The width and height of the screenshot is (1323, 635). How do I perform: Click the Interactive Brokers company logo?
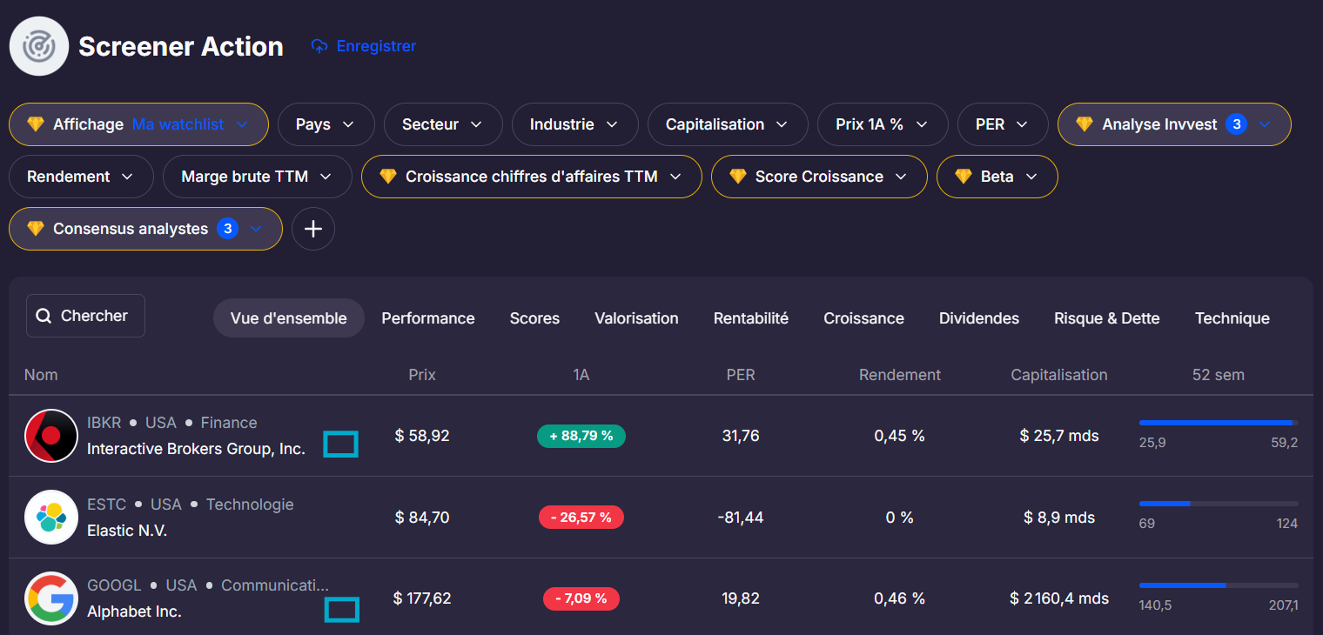click(x=51, y=436)
